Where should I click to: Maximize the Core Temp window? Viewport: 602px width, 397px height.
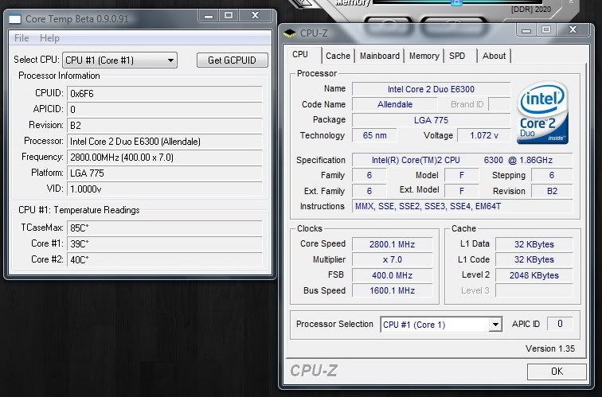(229, 16)
